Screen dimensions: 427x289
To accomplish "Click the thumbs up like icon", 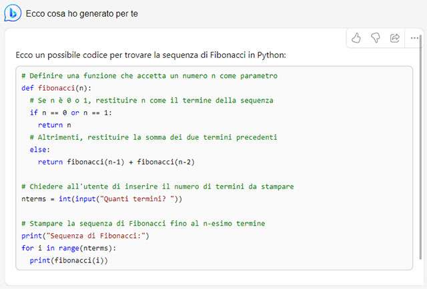I will tap(357, 38).
